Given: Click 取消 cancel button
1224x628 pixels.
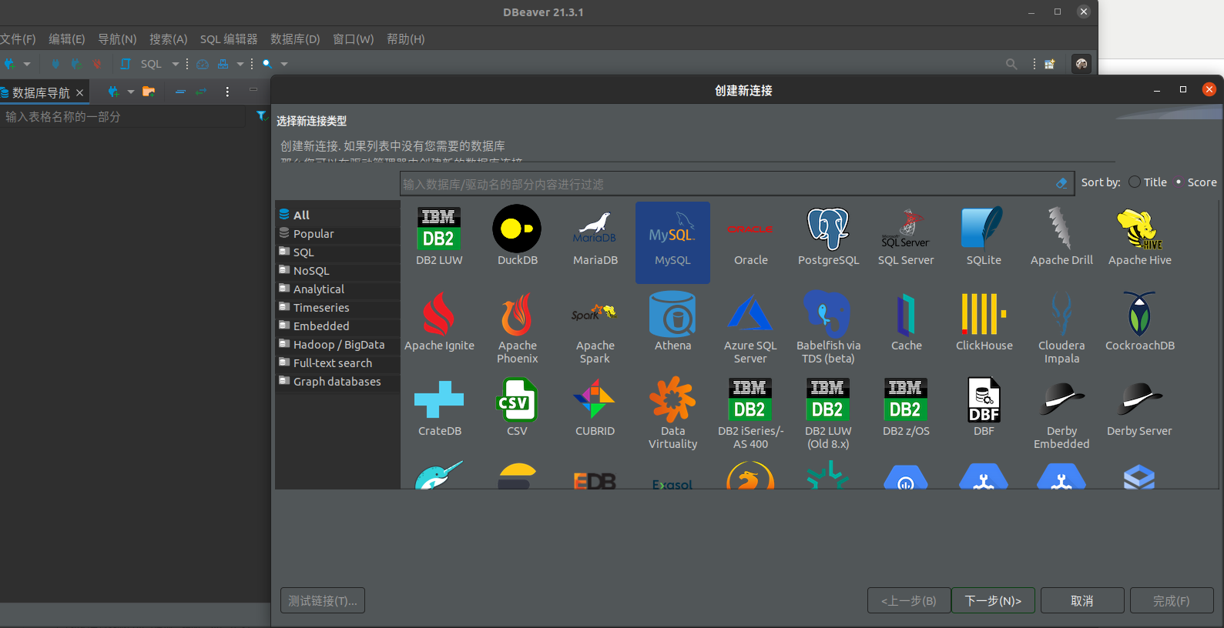Looking at the screenshot, I should [x=1082, y=600].
